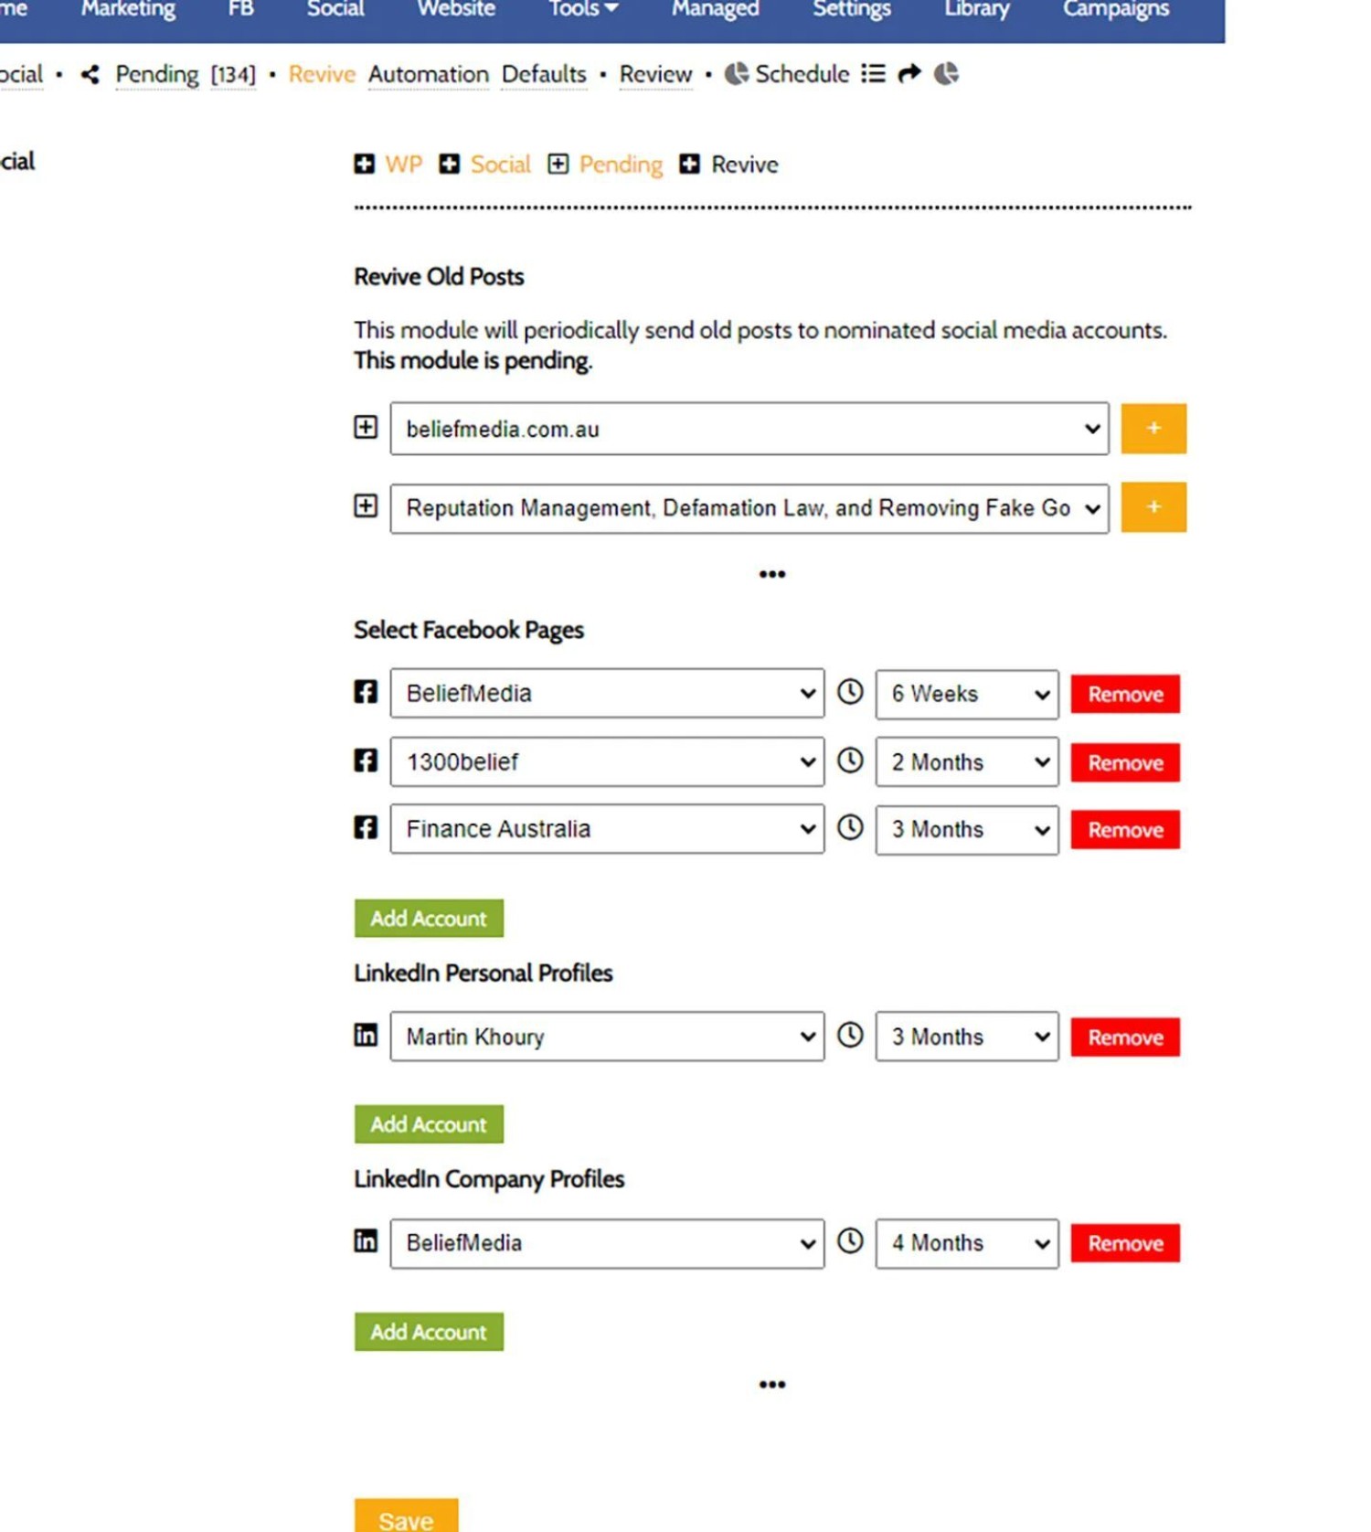Open the beliefmedia.com.au website dropdown
Viewport: 1371px width, 1532px height.
tap(749, 429)
